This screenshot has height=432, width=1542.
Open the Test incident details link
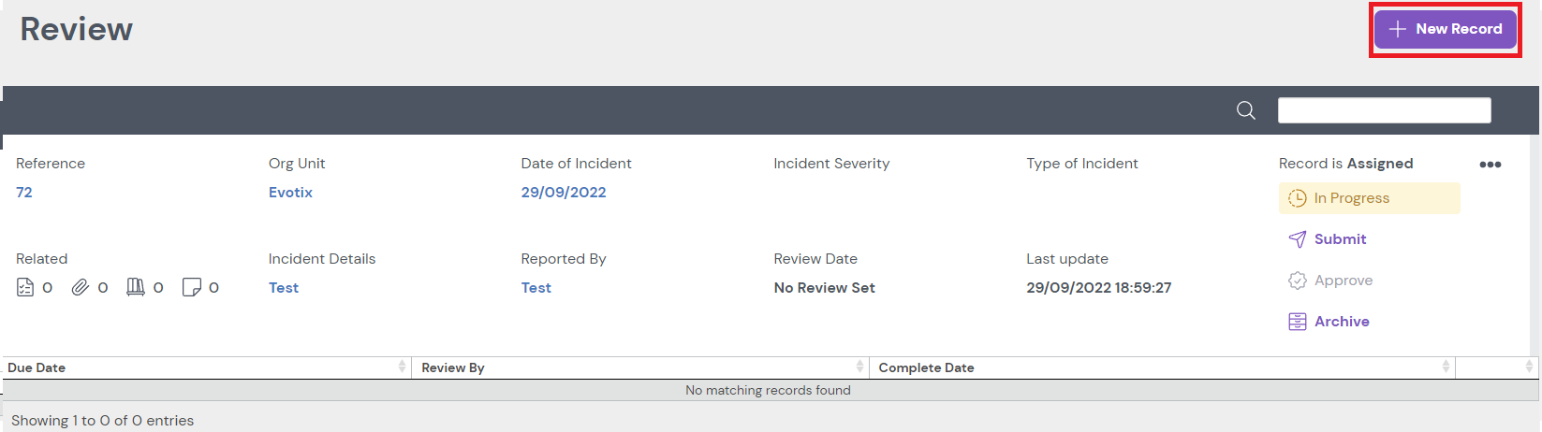(284, 288)
